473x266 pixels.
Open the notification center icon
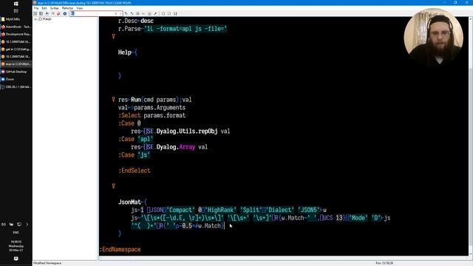pyautogui.click(x=16, y=259)
